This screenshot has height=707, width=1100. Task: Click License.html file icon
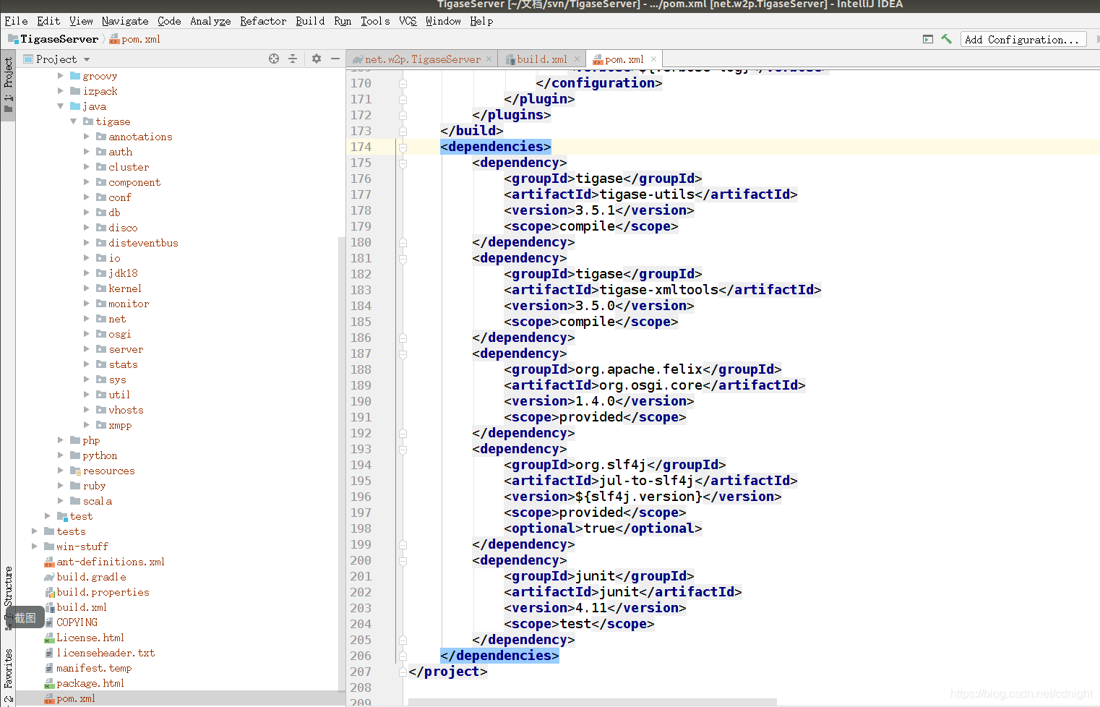(x=49, y=638)
